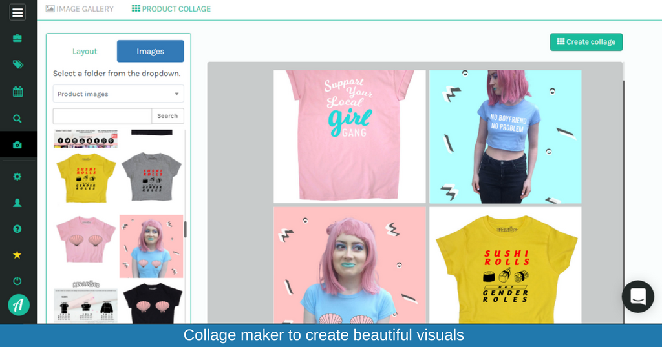Switch to the Image Gallery tab
662x347 pixels.
click(80, 9)
